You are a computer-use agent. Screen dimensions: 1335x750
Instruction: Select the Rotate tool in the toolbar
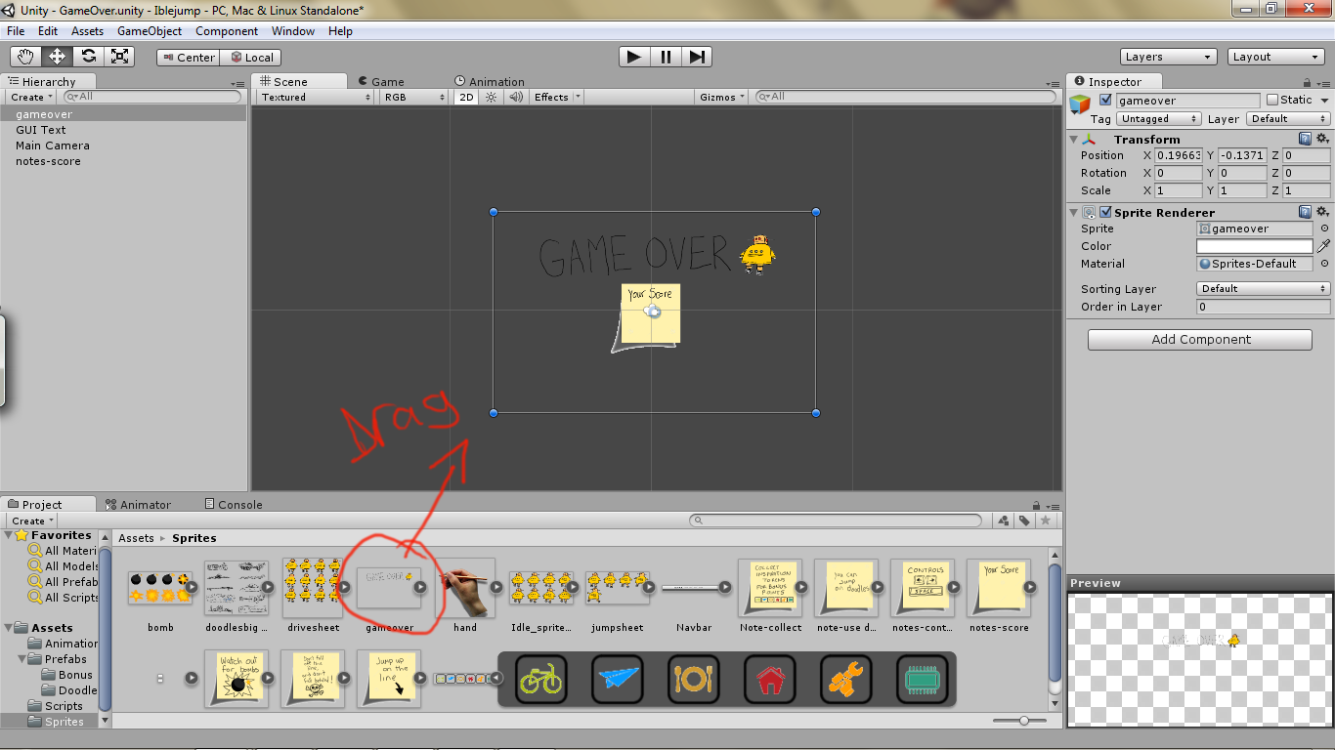point(89,57)
